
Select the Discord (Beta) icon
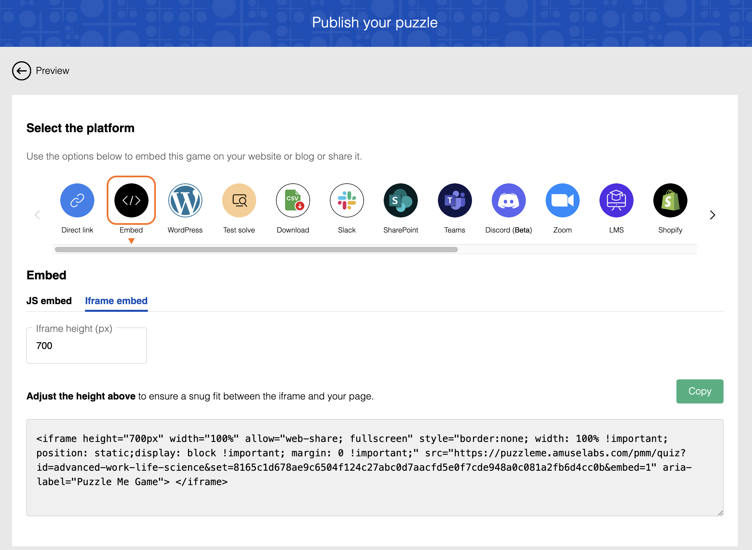click(509, 200)
